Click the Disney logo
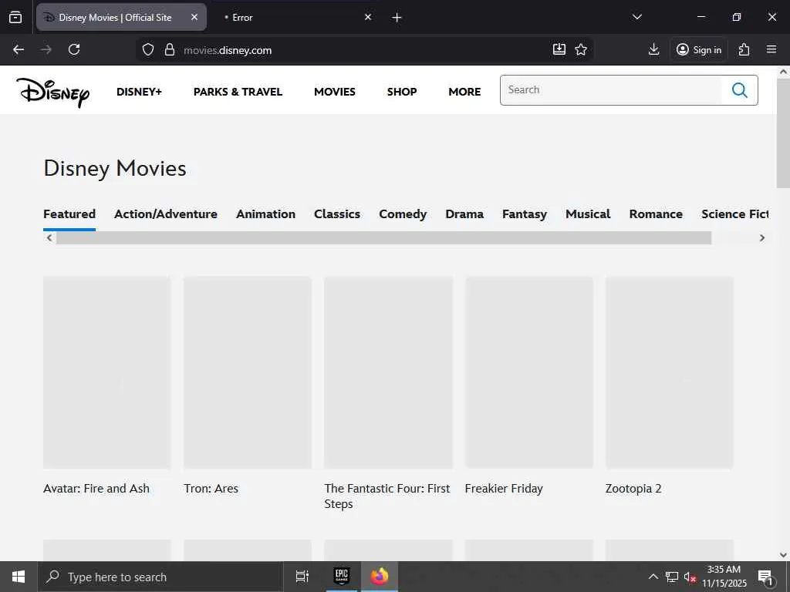Viewport: 790px width, 592px height. (x=53, y=92)
